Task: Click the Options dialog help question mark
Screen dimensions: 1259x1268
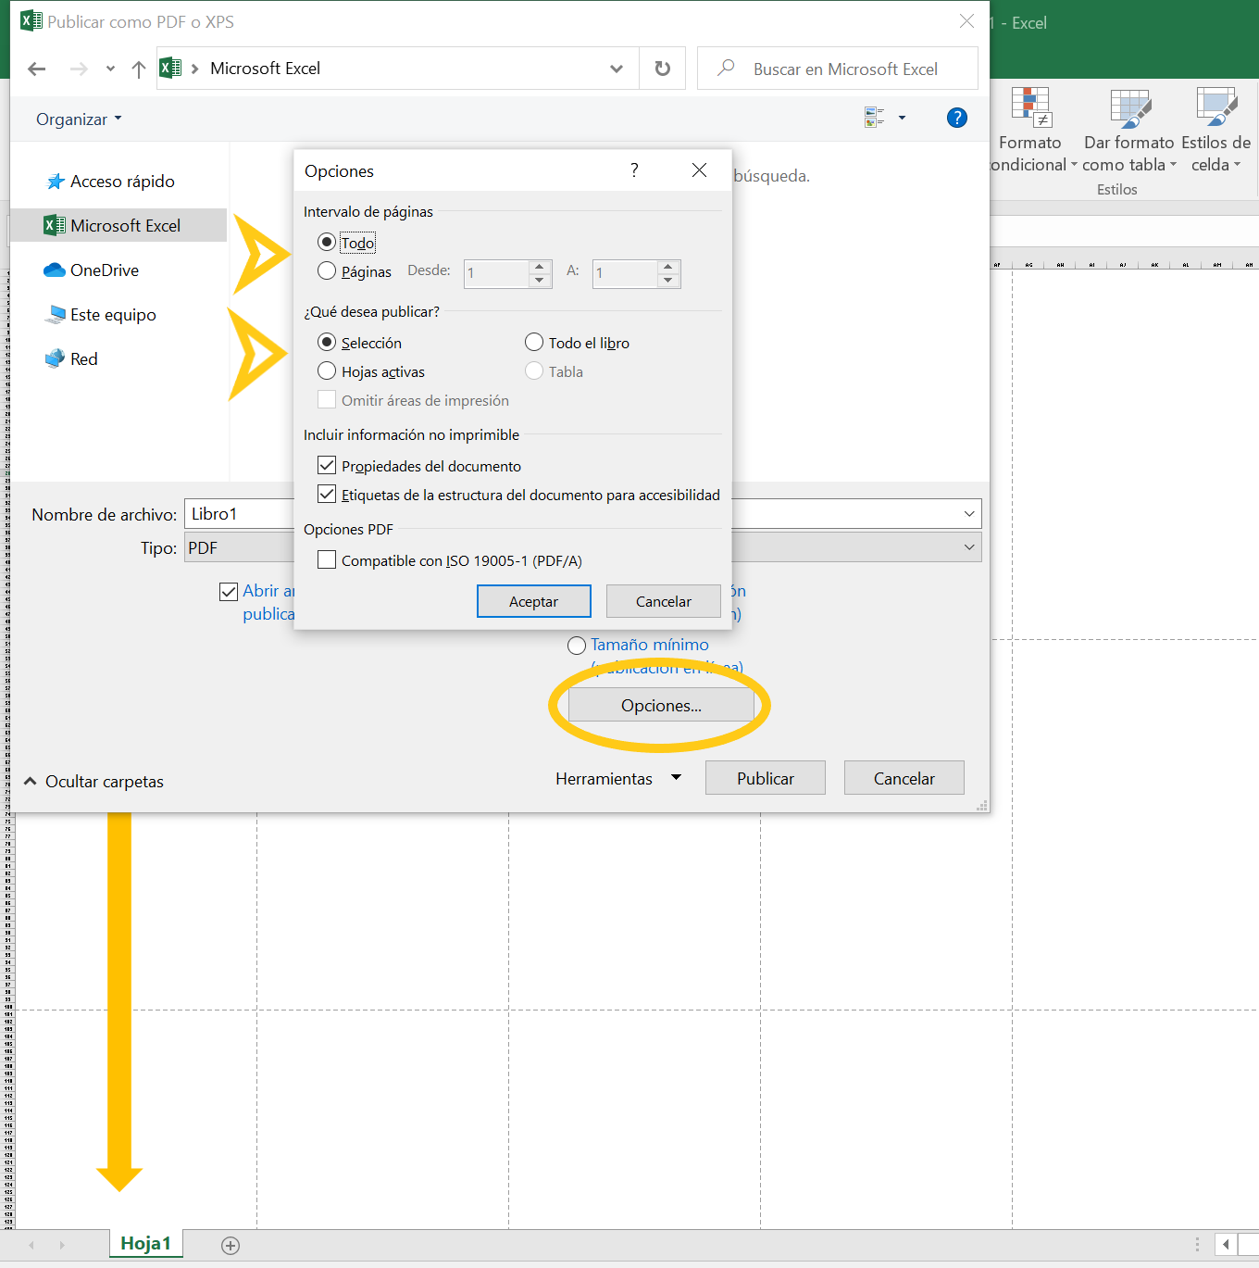Action: point(634,170)
